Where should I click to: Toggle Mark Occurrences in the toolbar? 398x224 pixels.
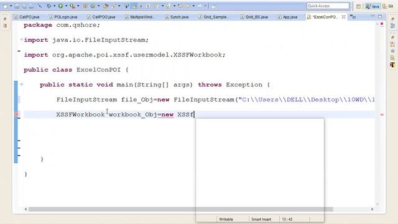point(134,6)
